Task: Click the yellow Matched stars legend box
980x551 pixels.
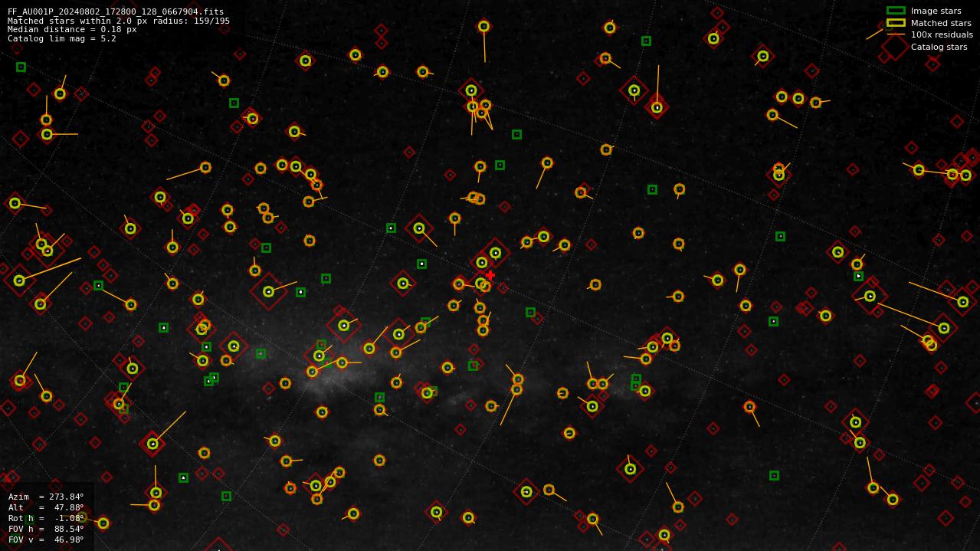Action: 896,23
